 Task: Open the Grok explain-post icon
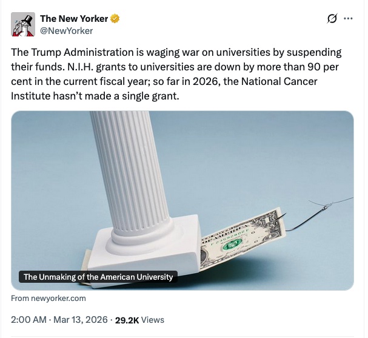coord(332,18)
